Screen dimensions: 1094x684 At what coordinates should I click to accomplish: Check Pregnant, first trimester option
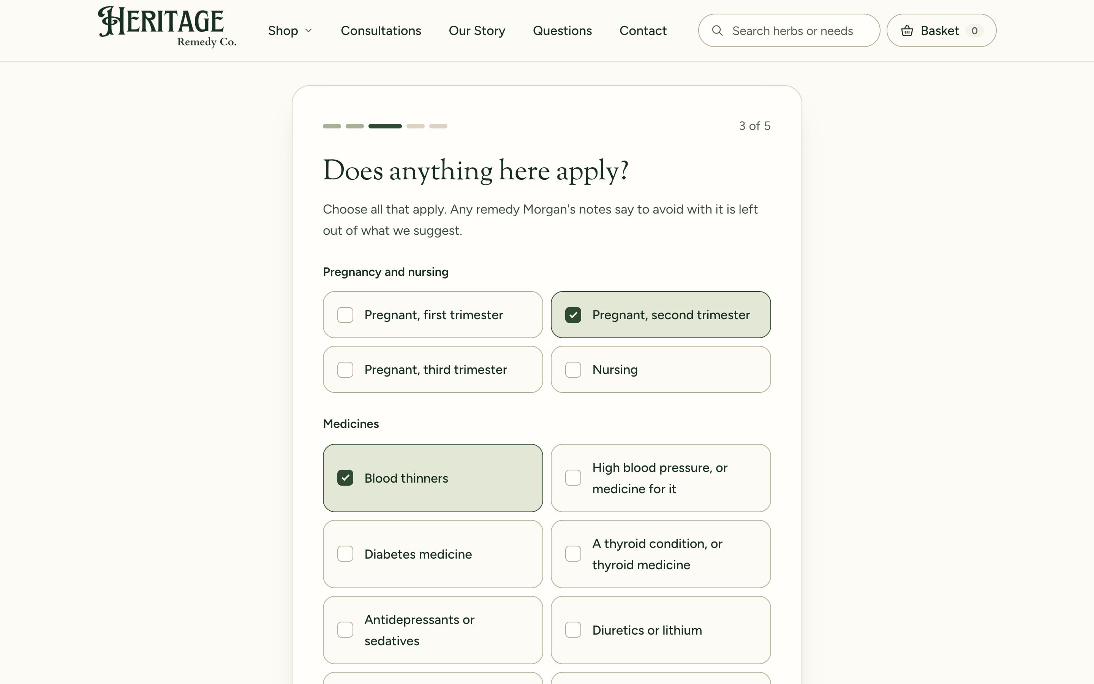point(433,314)
